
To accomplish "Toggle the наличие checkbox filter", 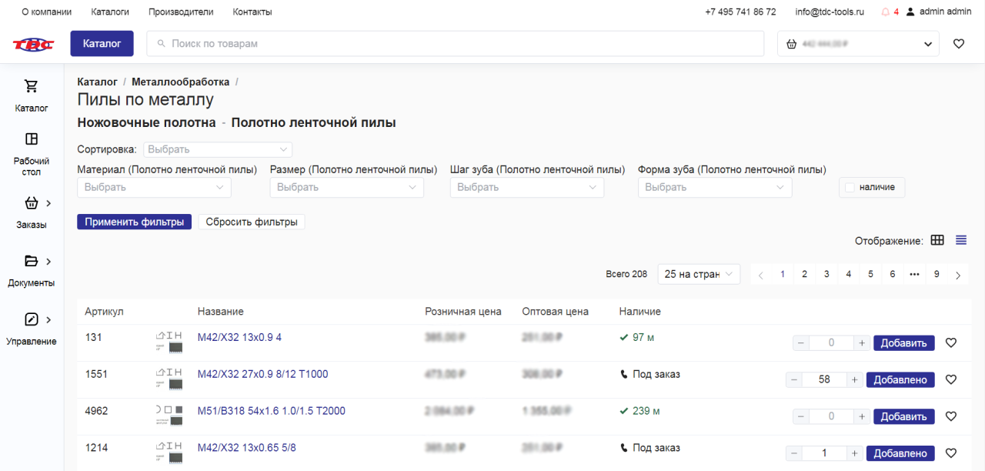I will pos(850,187).
